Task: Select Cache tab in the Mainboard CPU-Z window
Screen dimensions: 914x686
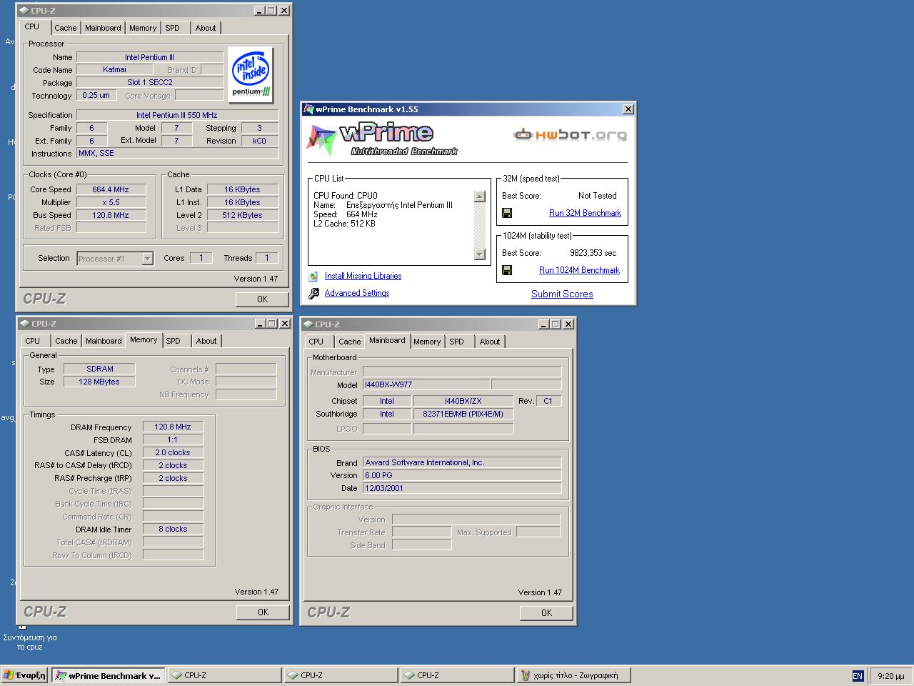Action: [350, 342]
